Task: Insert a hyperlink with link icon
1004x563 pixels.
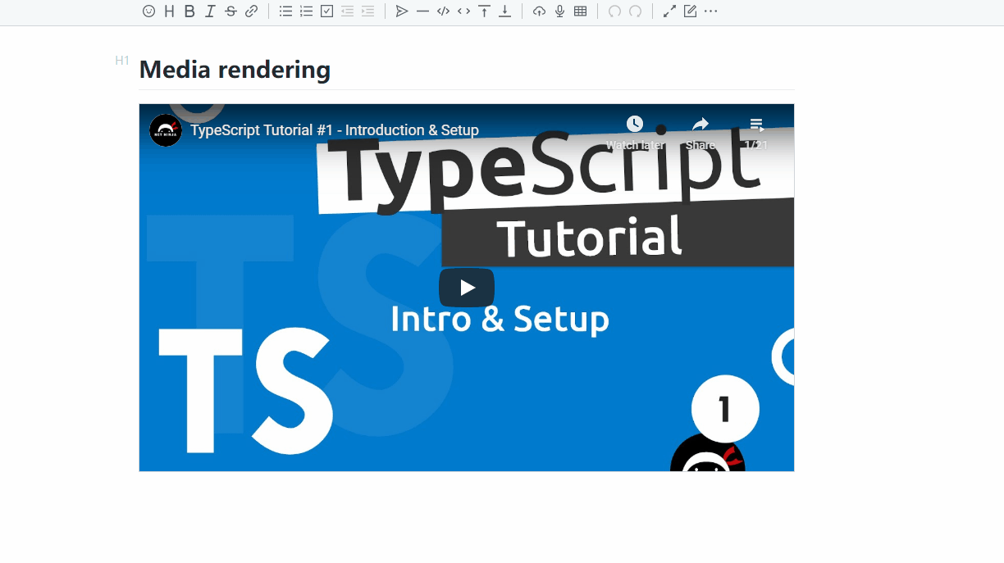Action: coord(252,11)
